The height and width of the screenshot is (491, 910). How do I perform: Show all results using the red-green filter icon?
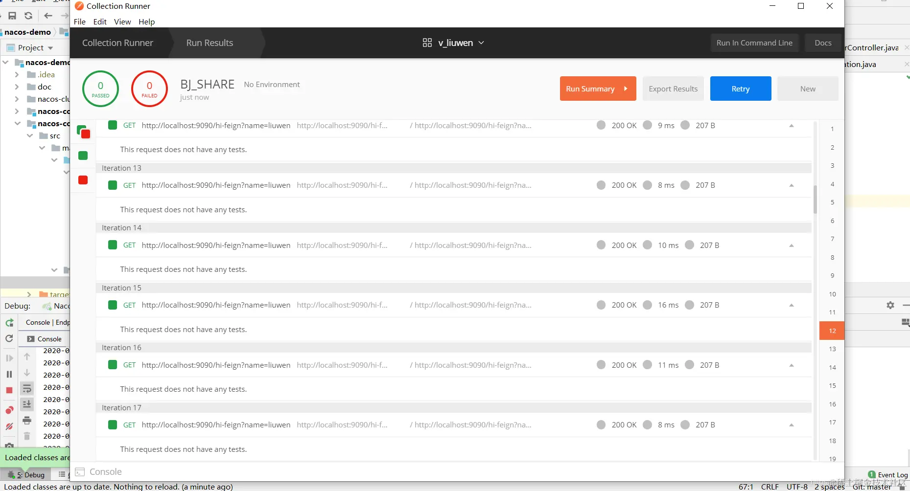click(x=84, y=132)
